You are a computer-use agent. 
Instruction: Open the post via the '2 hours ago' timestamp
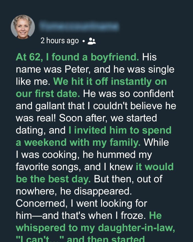[x=59, y=41]
